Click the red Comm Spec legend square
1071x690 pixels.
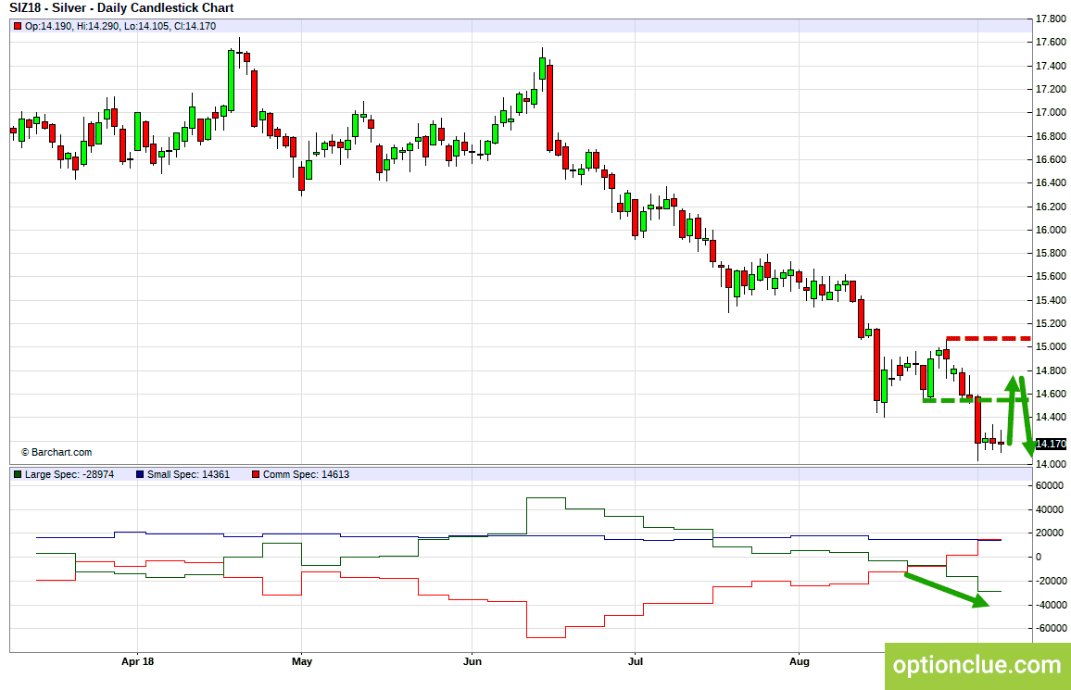[256, 474]
